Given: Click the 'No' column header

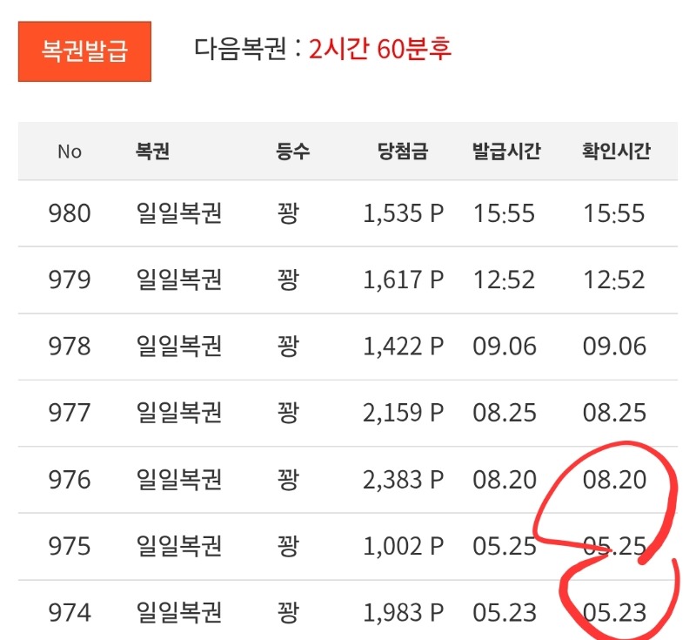Looking at the screenshot, I should click(x=70, y=152).
